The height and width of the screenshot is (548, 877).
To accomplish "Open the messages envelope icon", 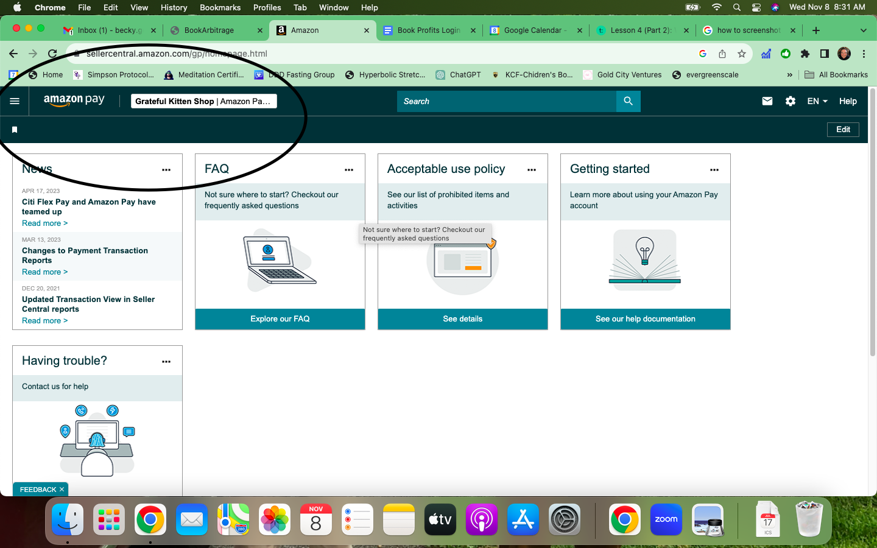I will point(767,101).
